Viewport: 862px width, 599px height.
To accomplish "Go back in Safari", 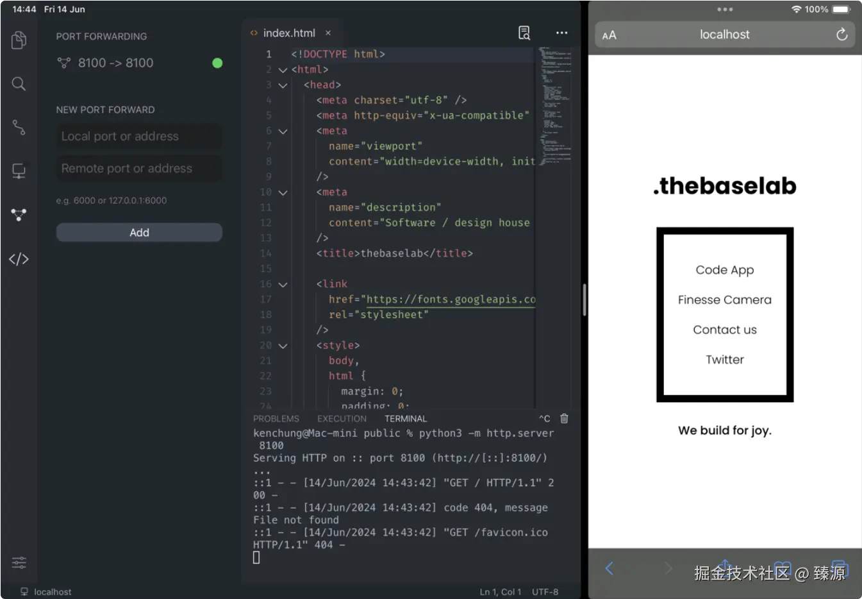I will tap(609, 568).
